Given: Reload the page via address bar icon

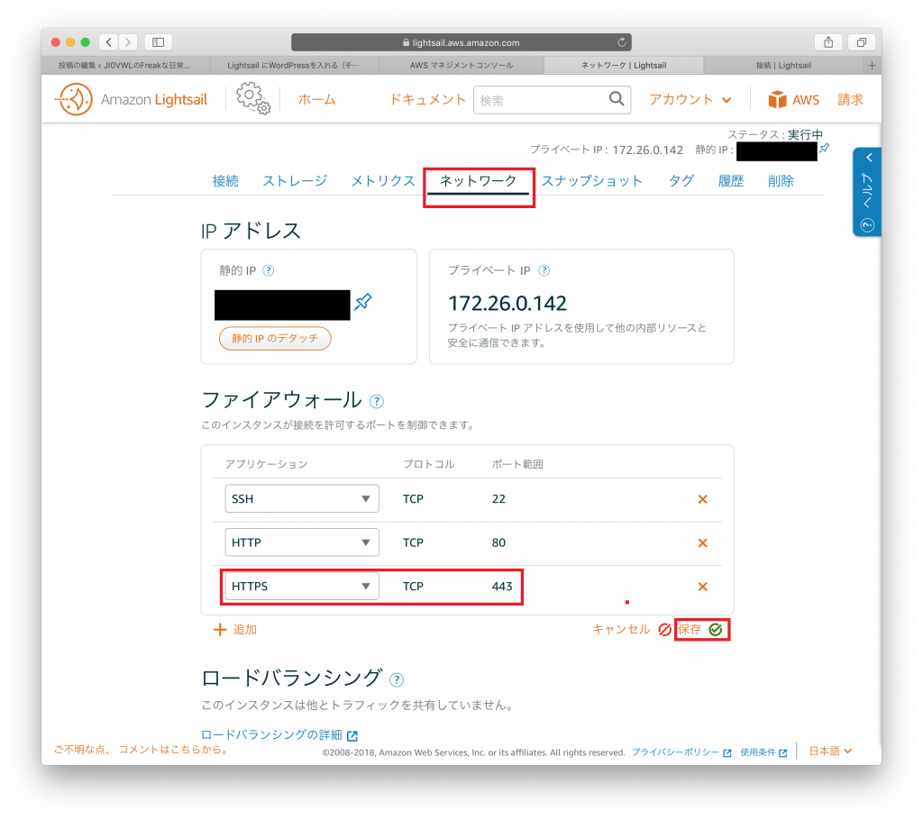Looking at the screenshot, I should pyautogui.click(x=622, y=42).
